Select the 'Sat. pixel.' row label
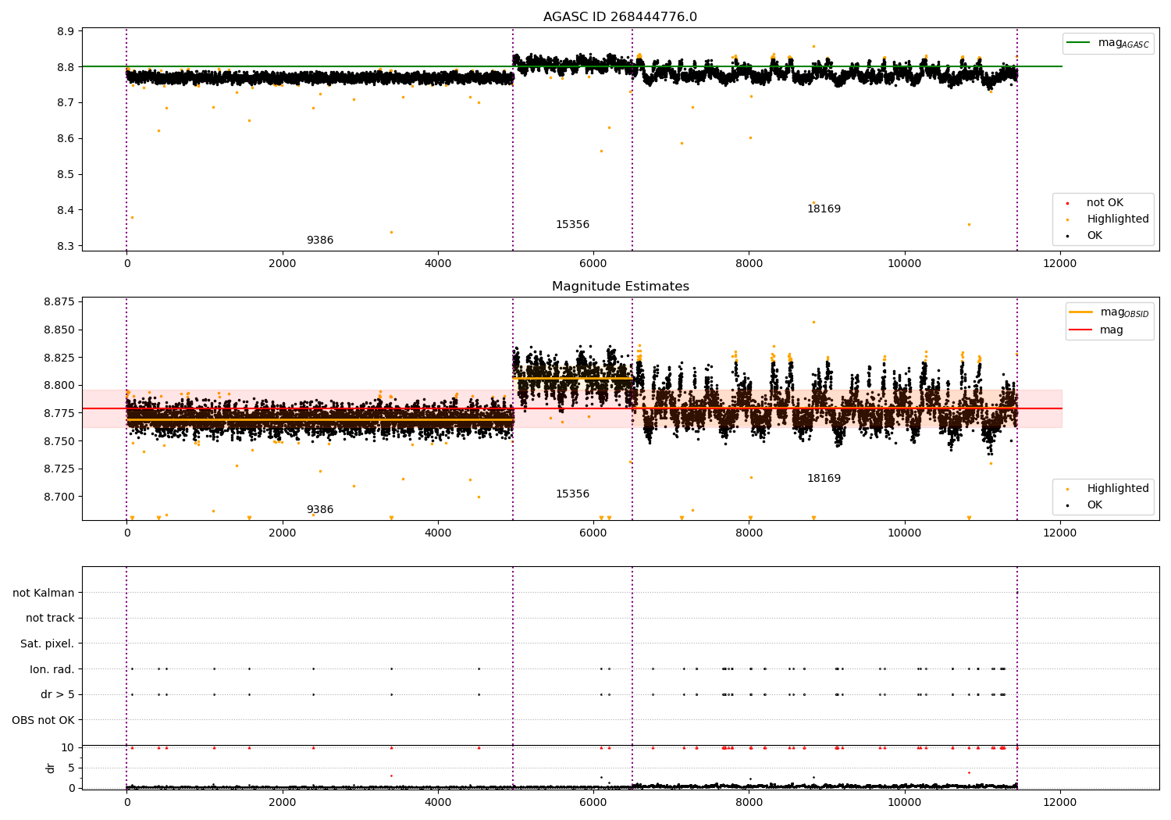Image resolution: width=1171 pixels, height=820 pixels. [48, 644]
